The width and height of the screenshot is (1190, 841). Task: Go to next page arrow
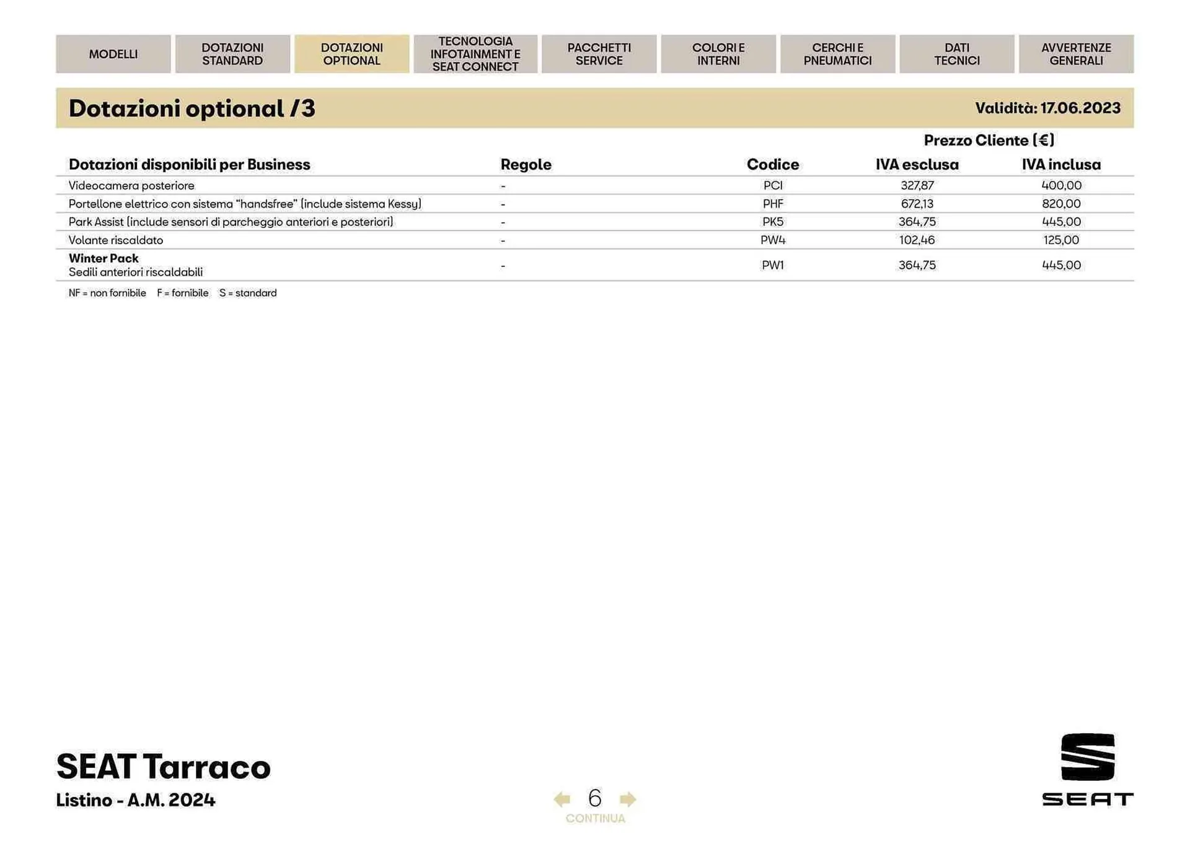628,799
